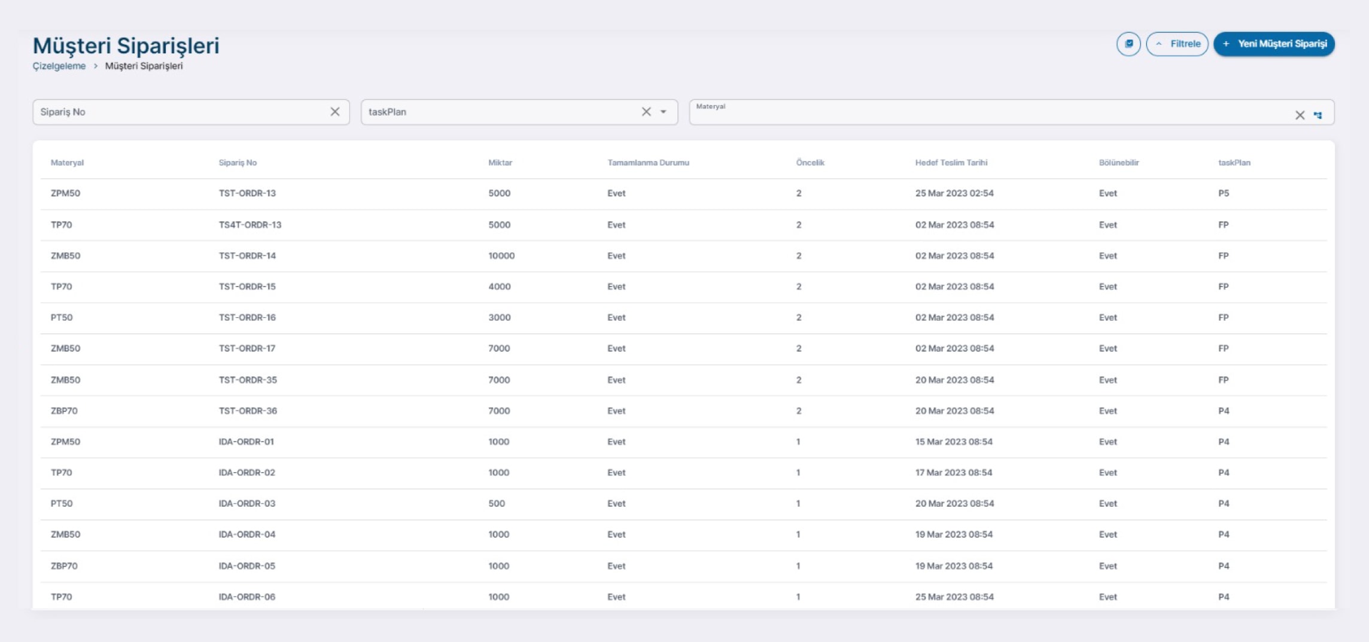The image size is (1369, 642).
Task: Clear the Sipariş No field with its X icon
Action: 335,112
